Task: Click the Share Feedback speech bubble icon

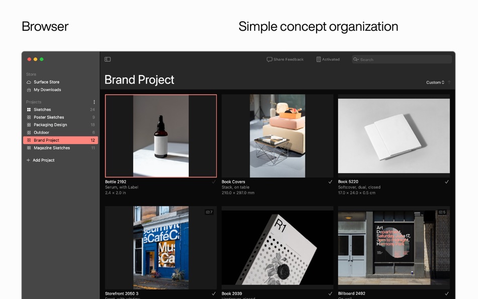Action: (x=269, y=59)
